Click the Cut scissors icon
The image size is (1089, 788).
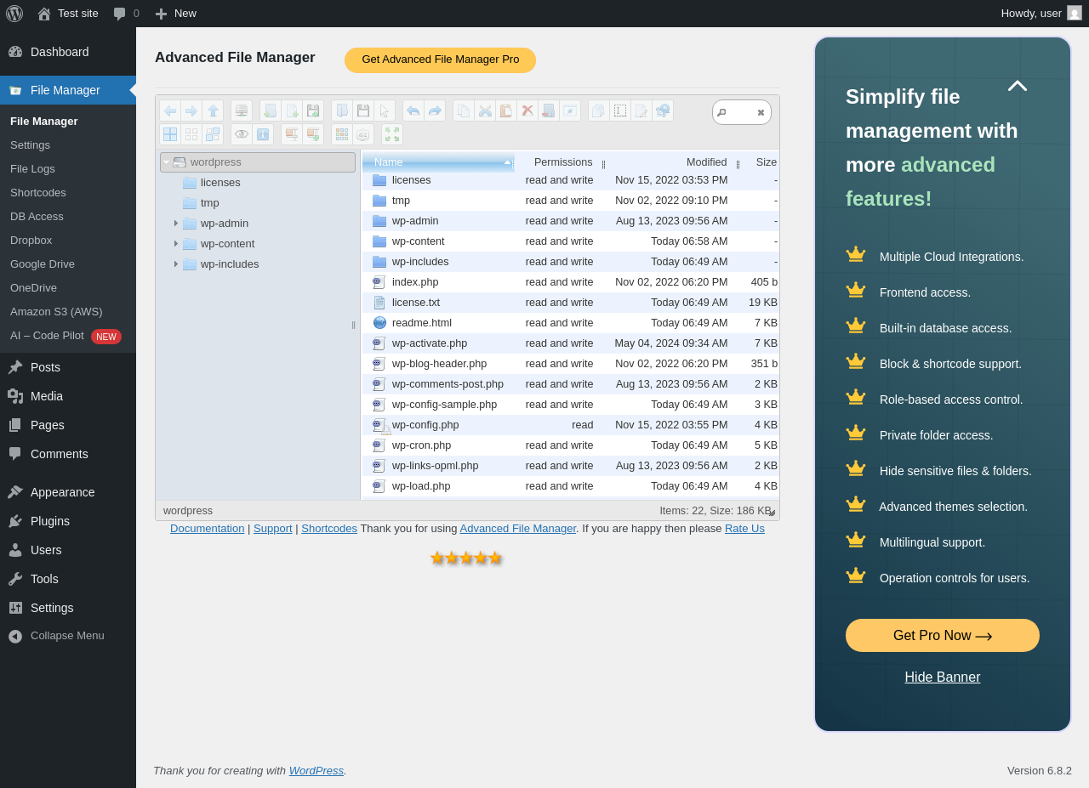[x=485, y=111]
